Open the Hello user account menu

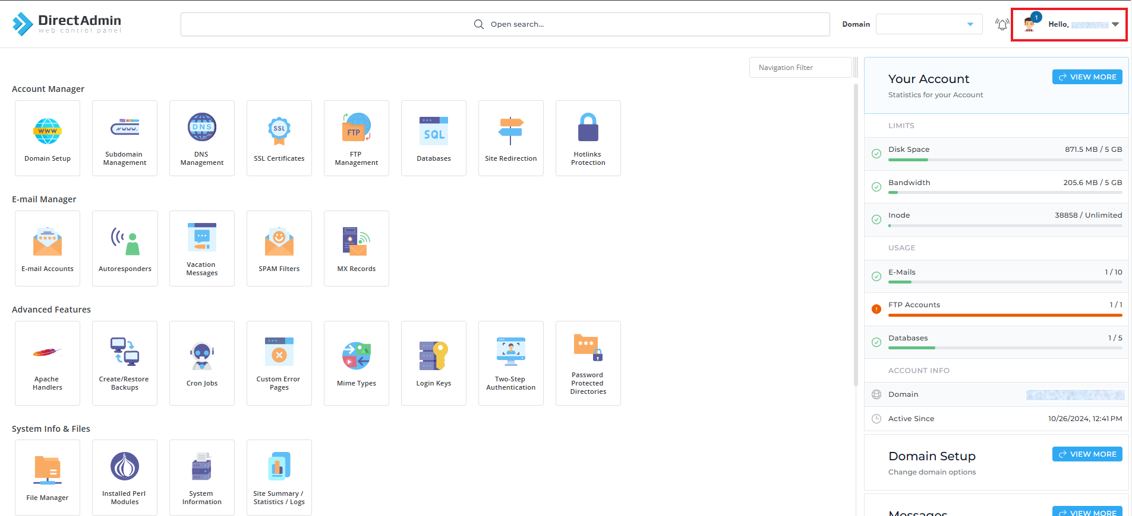tap(1070, 24)
